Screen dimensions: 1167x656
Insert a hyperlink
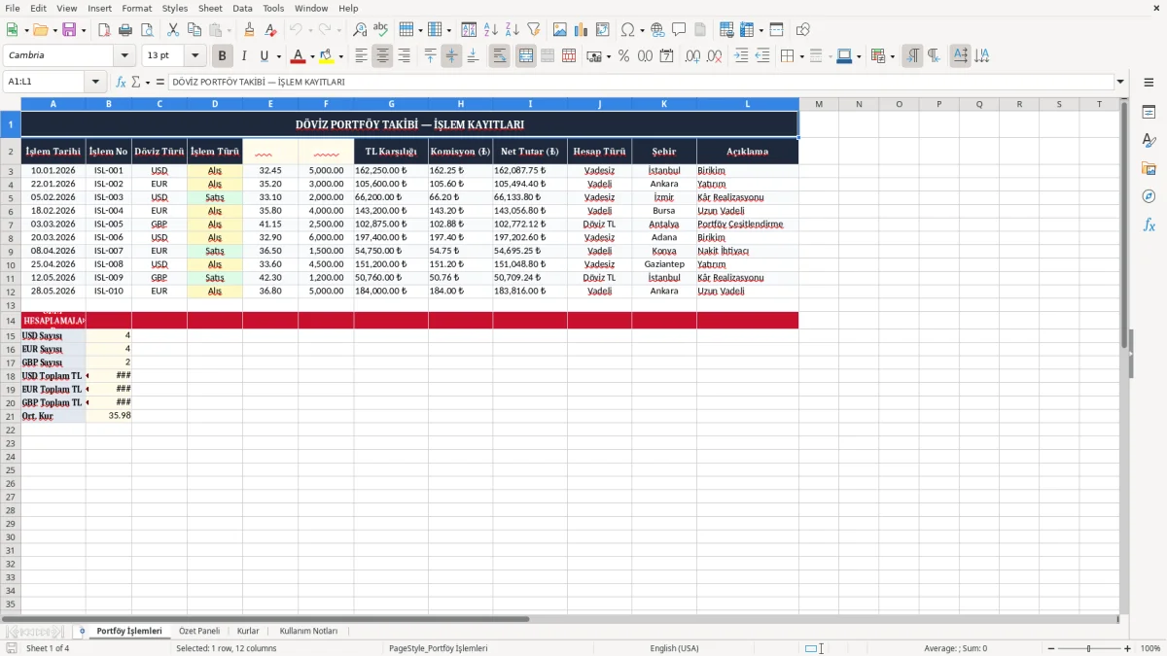click(657, 30)
